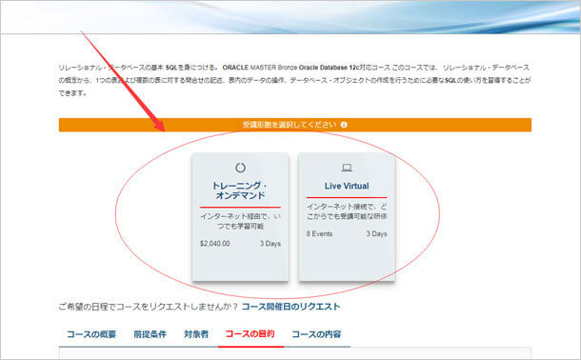Click the ORACLE MASTER Bronze course description paragraph
Screen dimensions: 581x360
coord(294,80)
